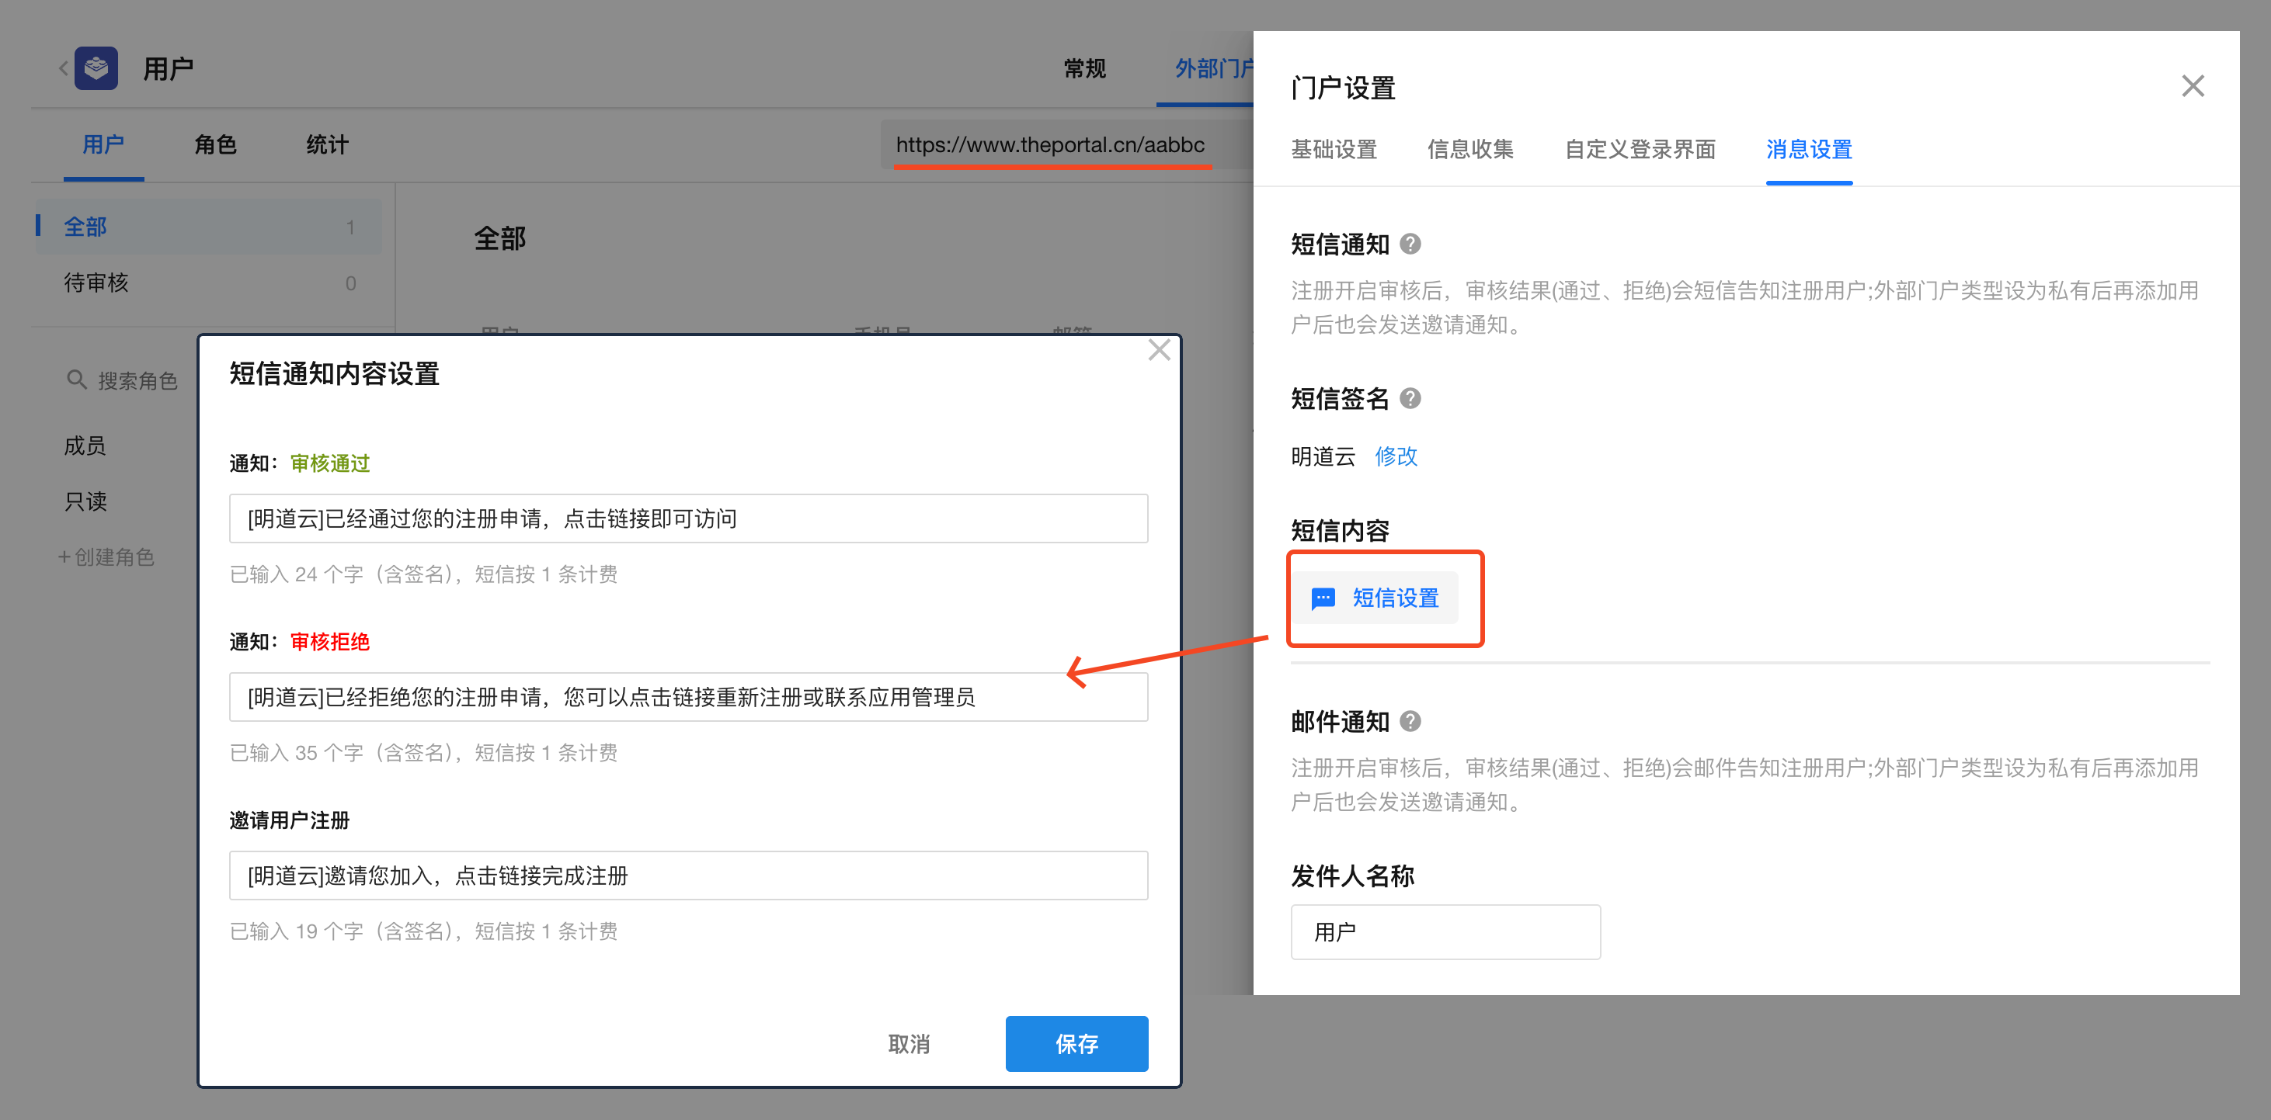The image size is (2271, 1120).
Task: Select the 角色 tab
Action: click(x=215, y=144)
